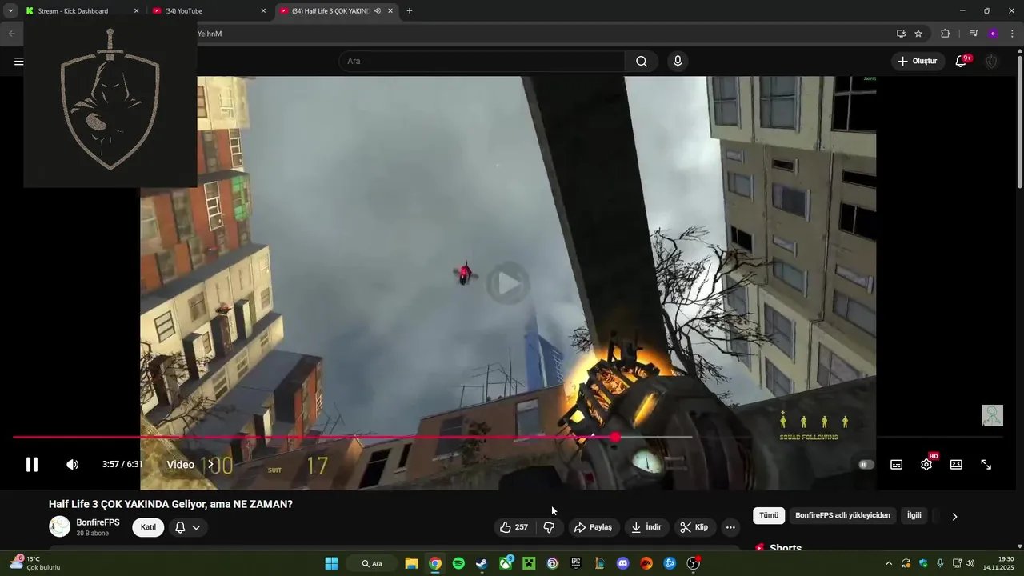This screenshot has height=576, width=1024.
Task: Open Steam from taskbar
Action: (x=482, y=563)
